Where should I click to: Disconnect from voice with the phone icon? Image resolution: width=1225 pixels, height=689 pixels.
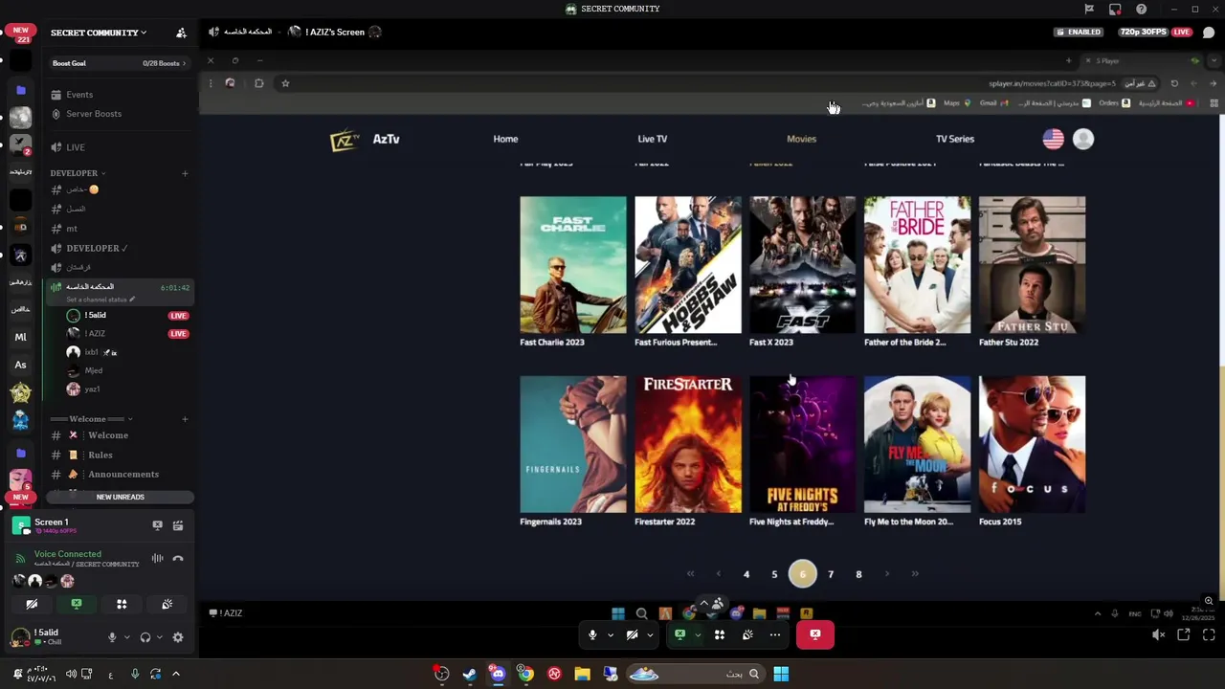pyautogui.click(x=178, y=558)
